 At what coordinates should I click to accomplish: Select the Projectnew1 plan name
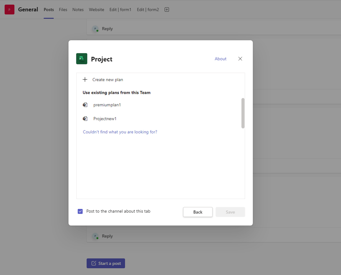[x=105, y=119]
